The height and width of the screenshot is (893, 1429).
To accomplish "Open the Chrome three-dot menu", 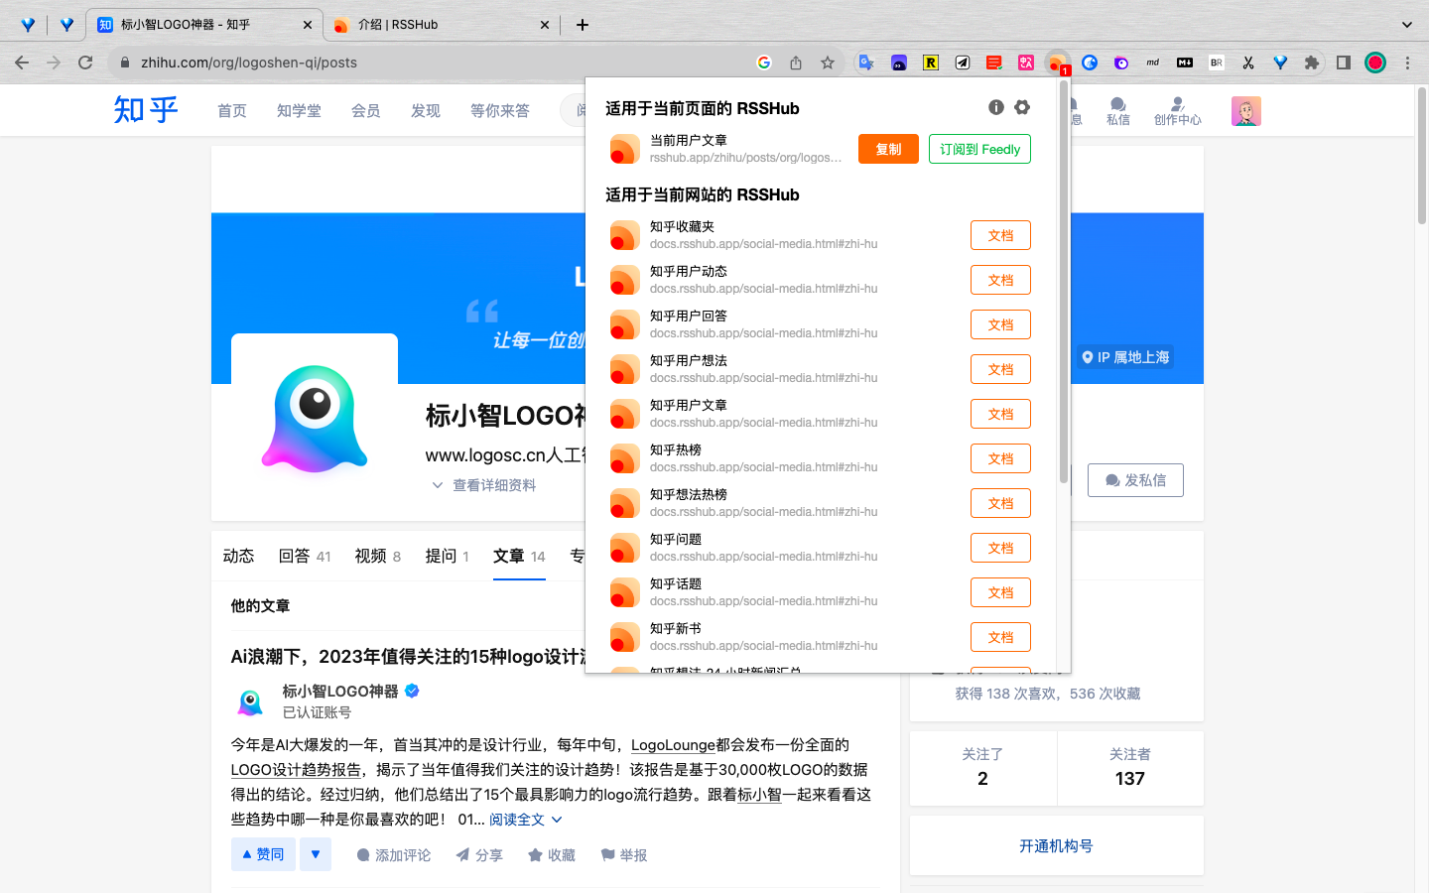I will (x=1407, y=63).
